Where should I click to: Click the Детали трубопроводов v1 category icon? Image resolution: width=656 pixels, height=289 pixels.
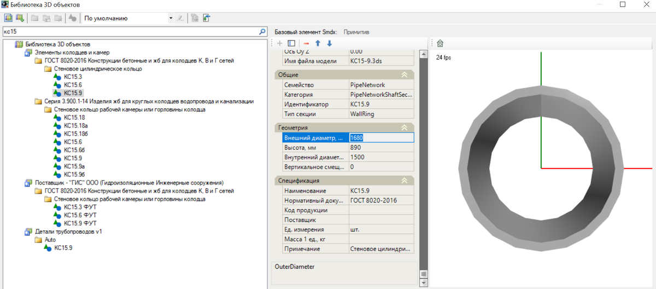(28, 232)
